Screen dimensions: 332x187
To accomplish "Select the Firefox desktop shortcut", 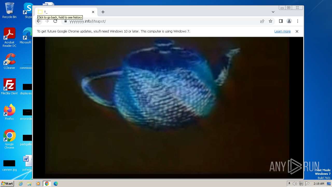I will coord(9,112).
